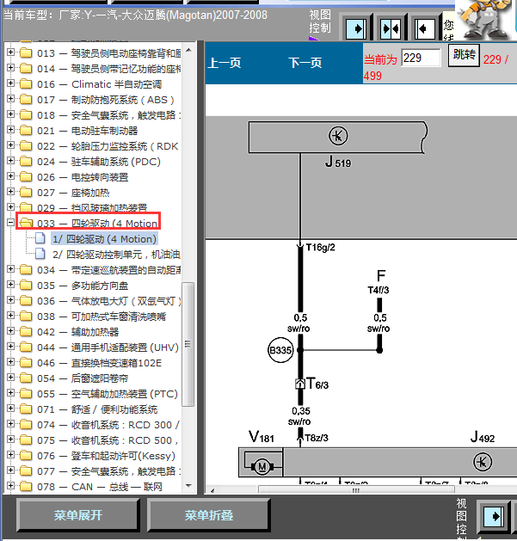Click the J519 transistor symbol in diagram
517x541 pixels.
[x=338, y=136]
